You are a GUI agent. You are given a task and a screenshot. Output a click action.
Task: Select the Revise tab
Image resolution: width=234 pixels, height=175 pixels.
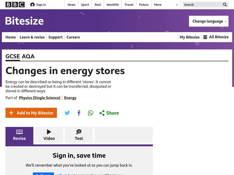[19, 135]
